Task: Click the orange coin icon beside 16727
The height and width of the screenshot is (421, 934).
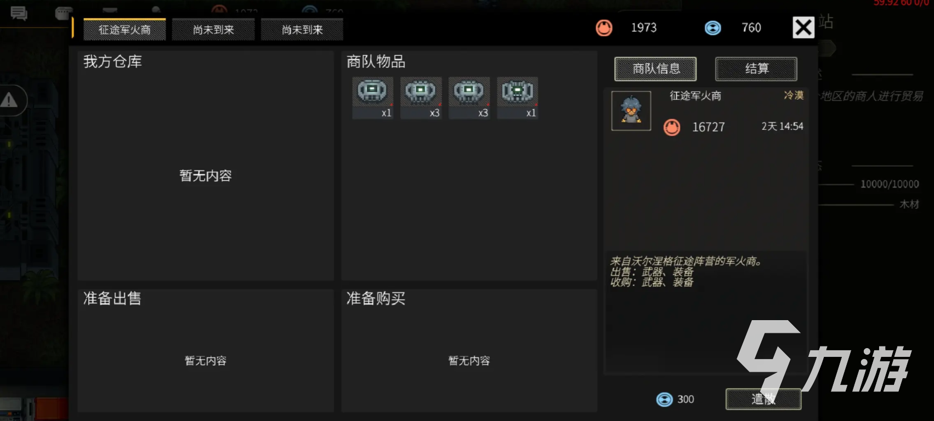Action: (x=672, y=127)
